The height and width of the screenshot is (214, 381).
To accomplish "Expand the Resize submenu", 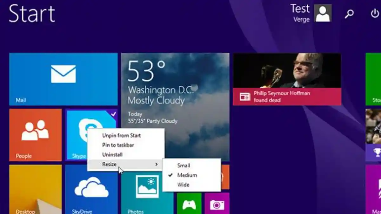I will (126, 164).
